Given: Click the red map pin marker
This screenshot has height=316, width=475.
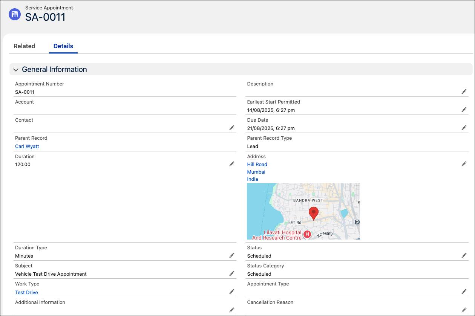Looking at the screenshot, I should pos(314,213).
